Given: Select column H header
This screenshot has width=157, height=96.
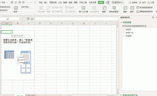Looking at the screenshot, I should pos(84,23).
